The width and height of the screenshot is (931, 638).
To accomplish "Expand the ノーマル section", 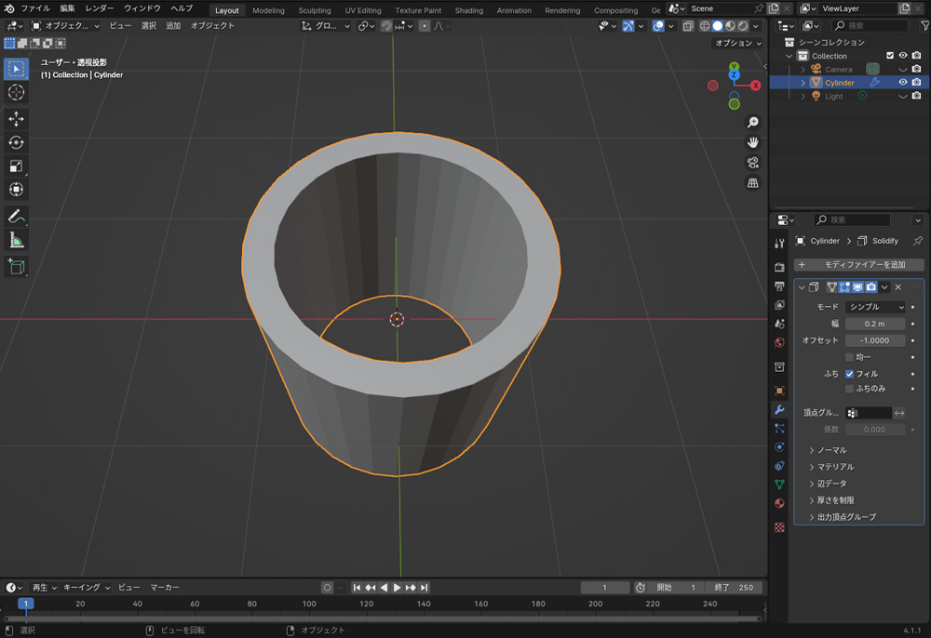I will click(831, 450).
